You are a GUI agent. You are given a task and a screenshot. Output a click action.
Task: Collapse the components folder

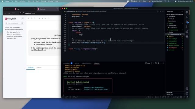coord(175,25)
